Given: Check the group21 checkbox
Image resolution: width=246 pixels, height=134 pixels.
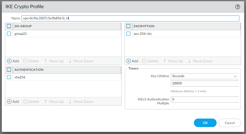Looking at the screenshot, I should click(9, 34).
